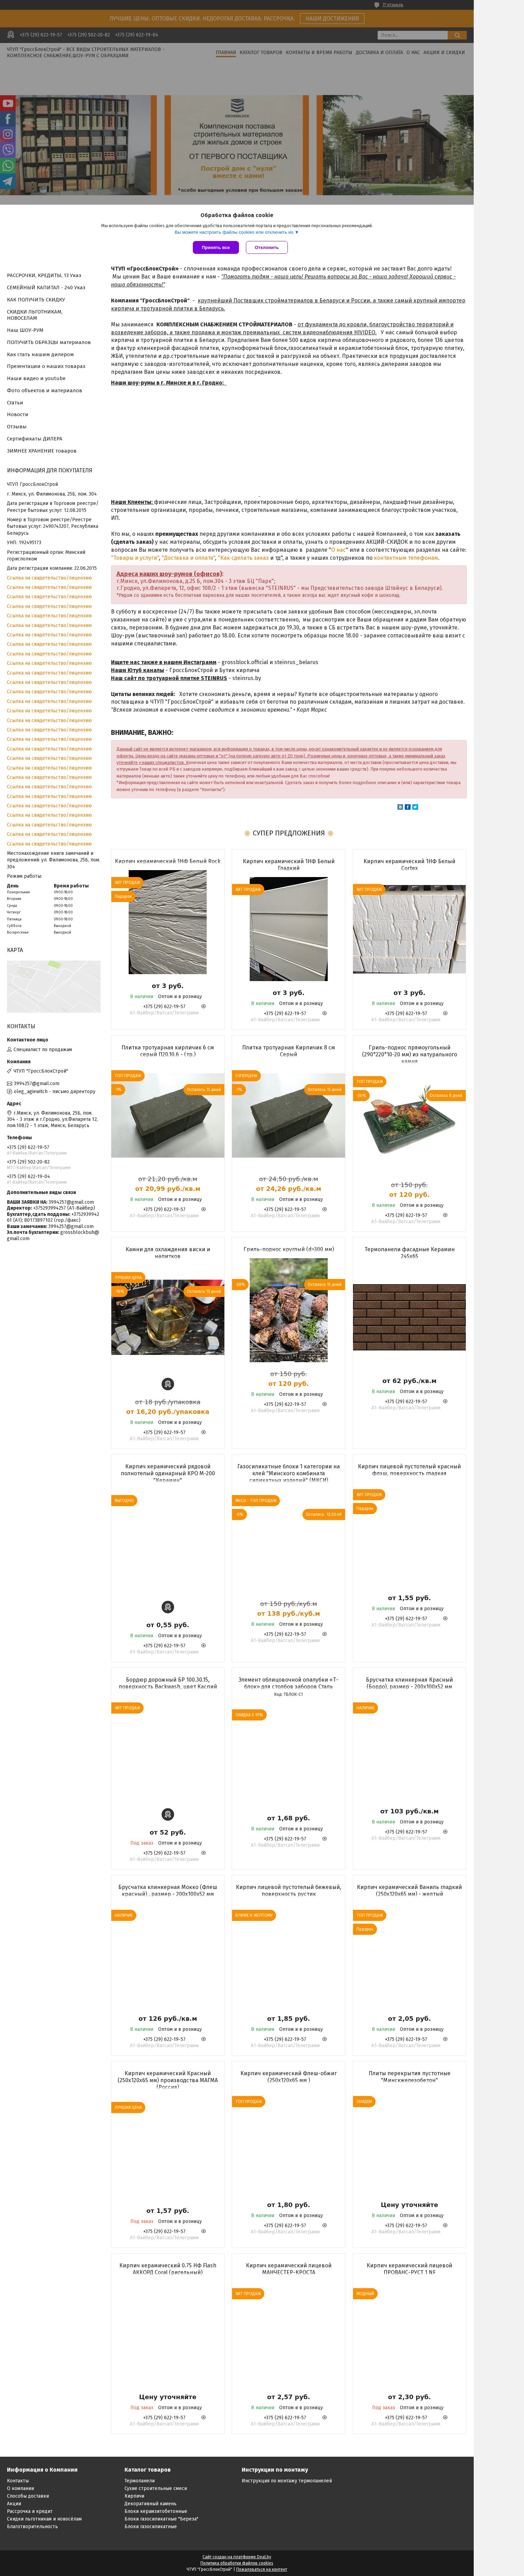
Task: Click the НАШИ ДОСТИЖЕНИЯ button in the top banner
Action: pyautogui.click(x=332, y=18)
